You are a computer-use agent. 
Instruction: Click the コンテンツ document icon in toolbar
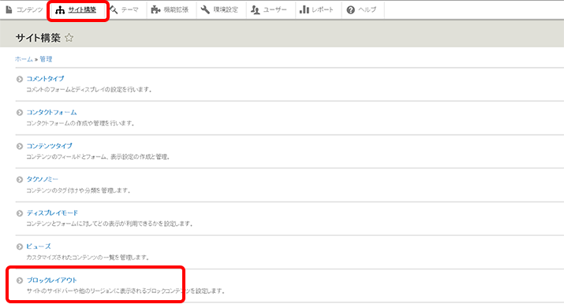coord(9,9)
